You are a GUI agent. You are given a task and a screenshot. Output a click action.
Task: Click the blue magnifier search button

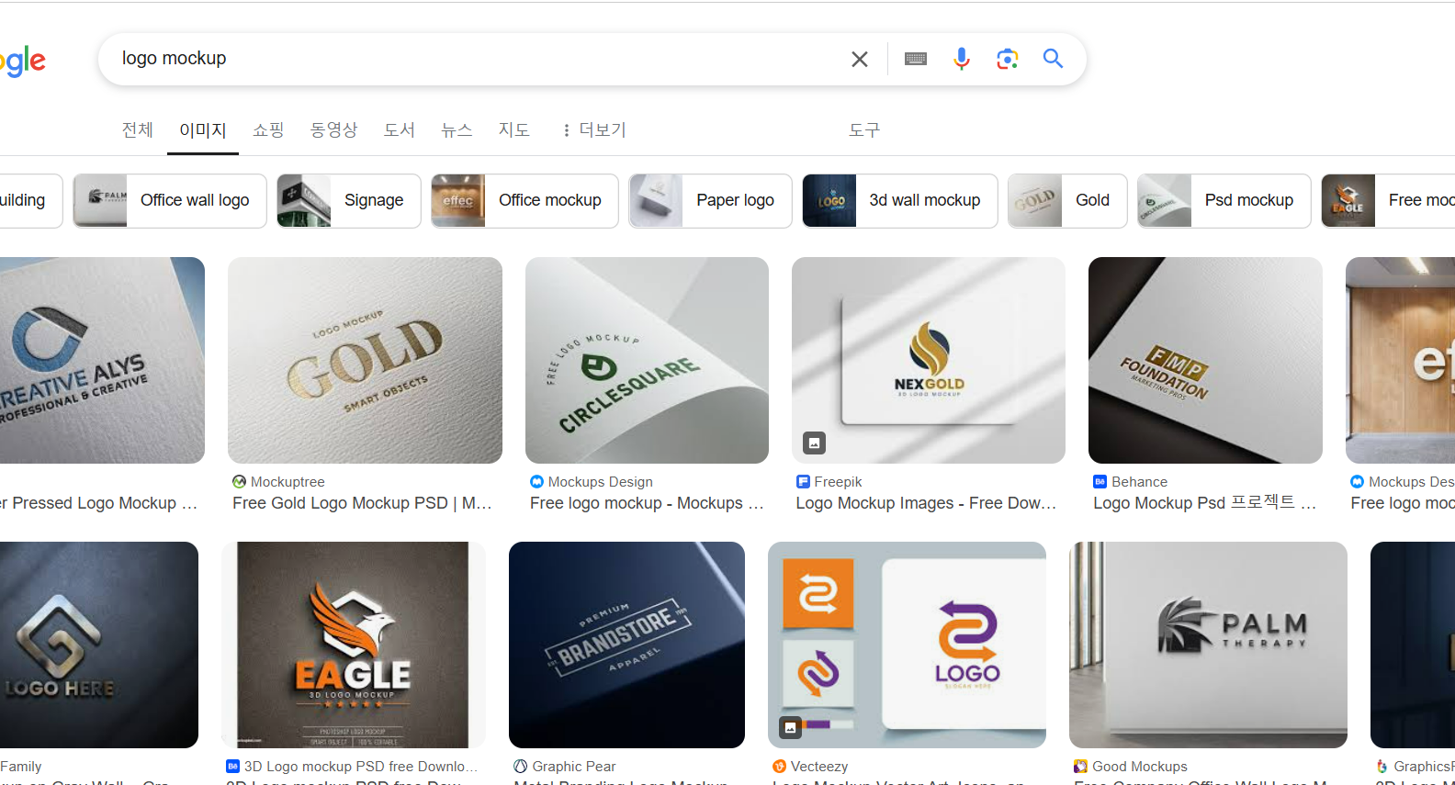click(1053, 59)
